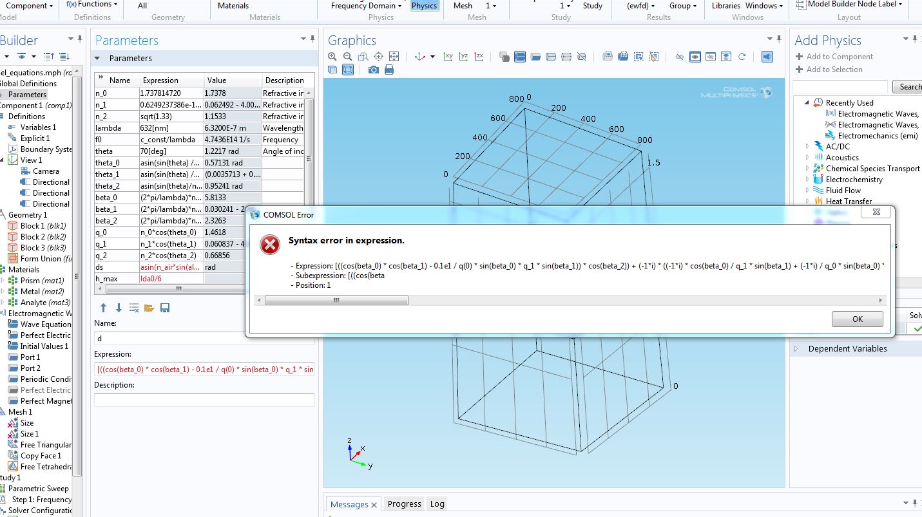The image size is (922, 517).
Task: Switch to the Log tab
Action: pos(437,504)
